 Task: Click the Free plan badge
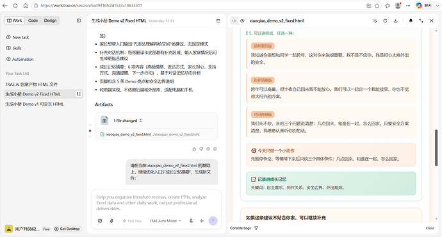[47, 229]
